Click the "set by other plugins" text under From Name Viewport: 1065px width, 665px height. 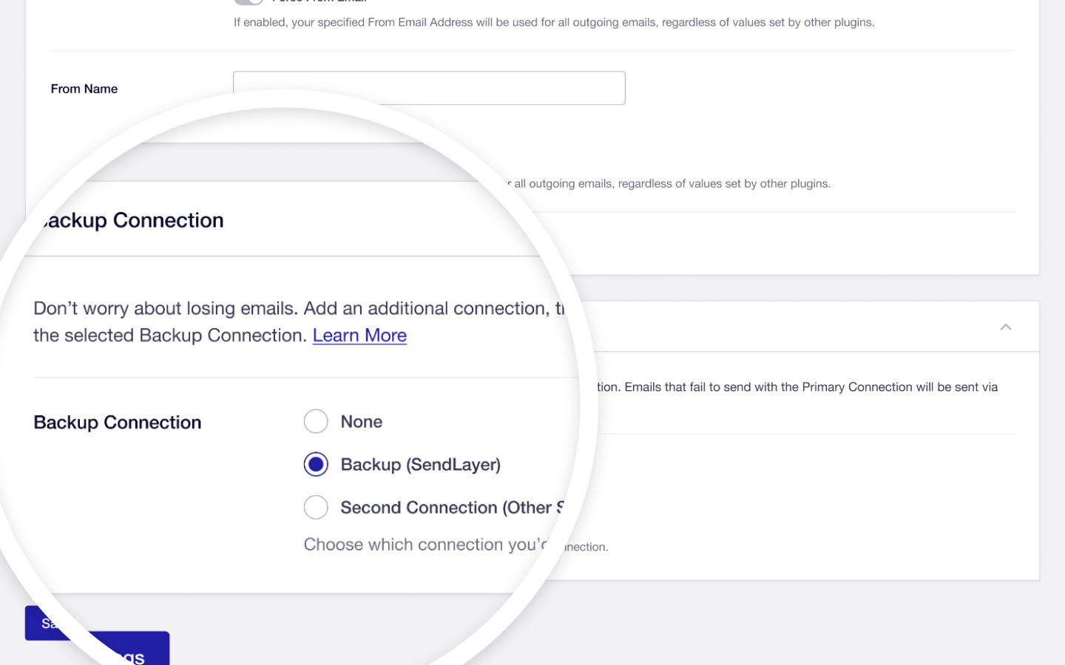pos(672,184)
